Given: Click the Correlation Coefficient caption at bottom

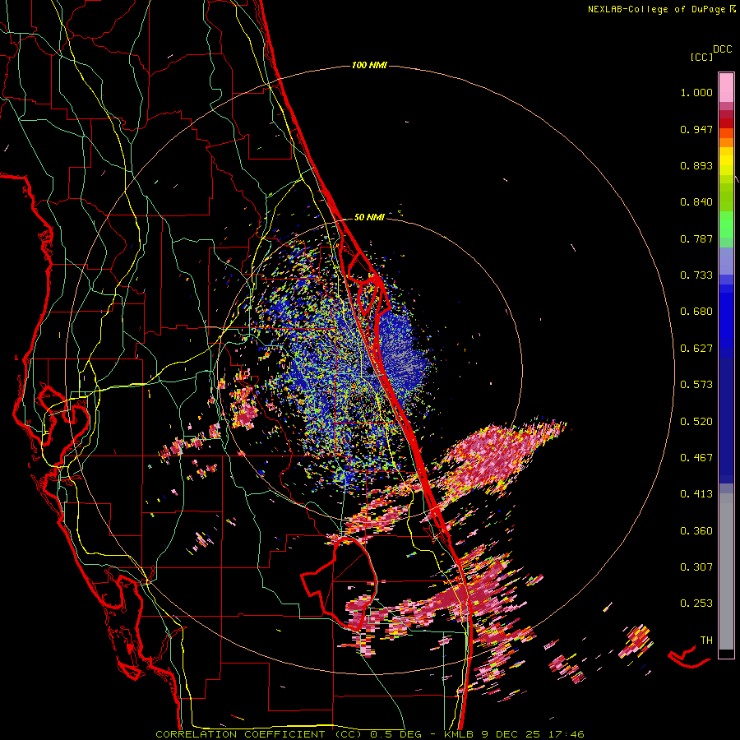Looking at the screenshot, I should [x=370, y=734].
